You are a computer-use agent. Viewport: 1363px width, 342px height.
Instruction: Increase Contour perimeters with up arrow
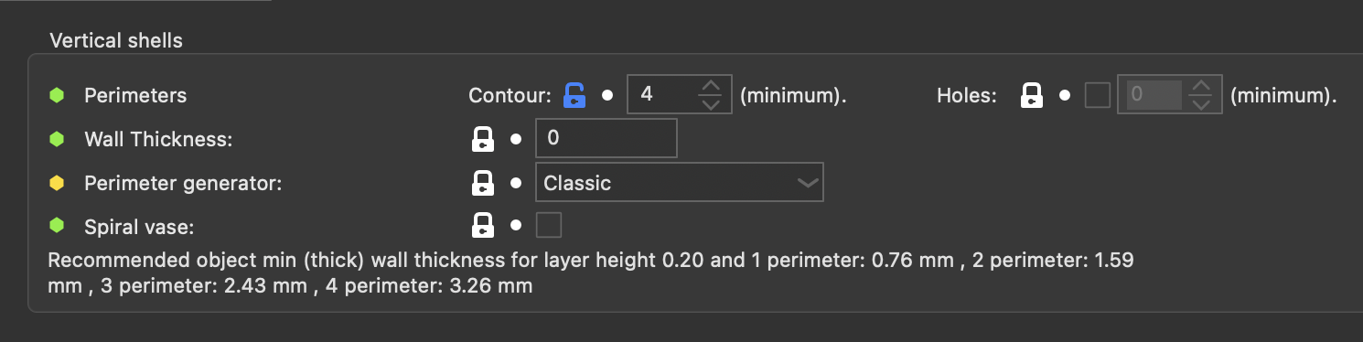coord(710,87)
